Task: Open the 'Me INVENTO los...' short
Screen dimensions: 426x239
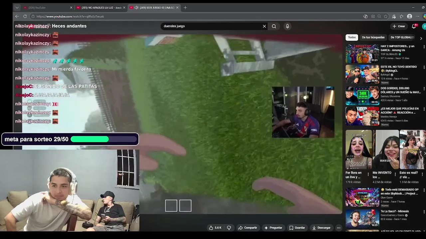Action: tap(386, 149)
